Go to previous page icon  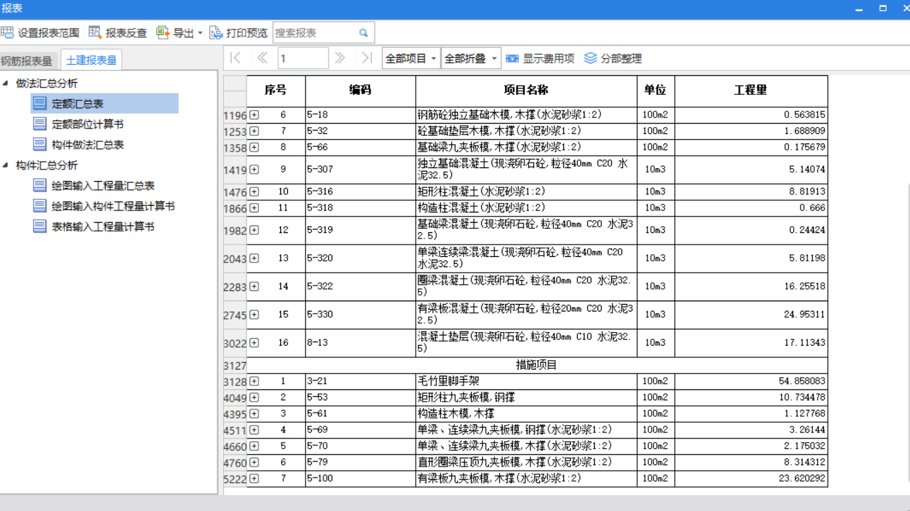[263, 58]
